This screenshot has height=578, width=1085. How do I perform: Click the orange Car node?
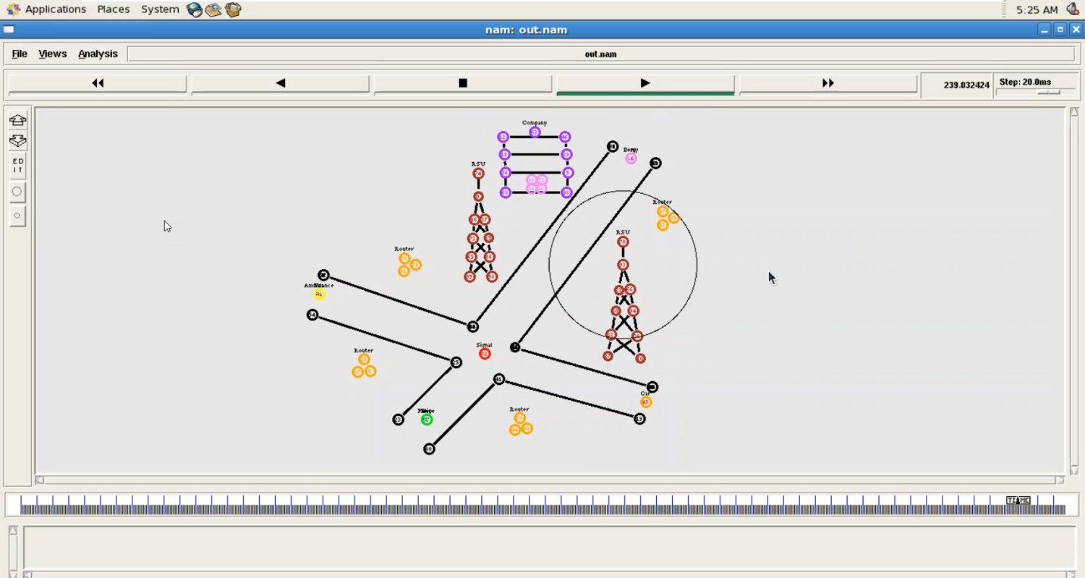pos(645,402)
